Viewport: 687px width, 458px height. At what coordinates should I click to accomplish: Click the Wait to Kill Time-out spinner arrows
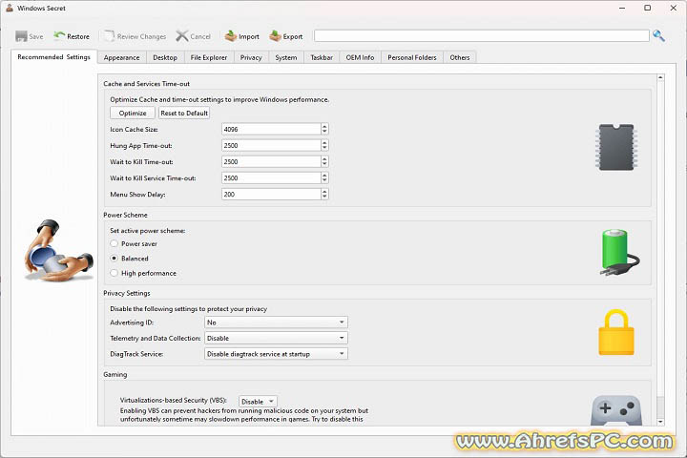click(x=324, y=161)
